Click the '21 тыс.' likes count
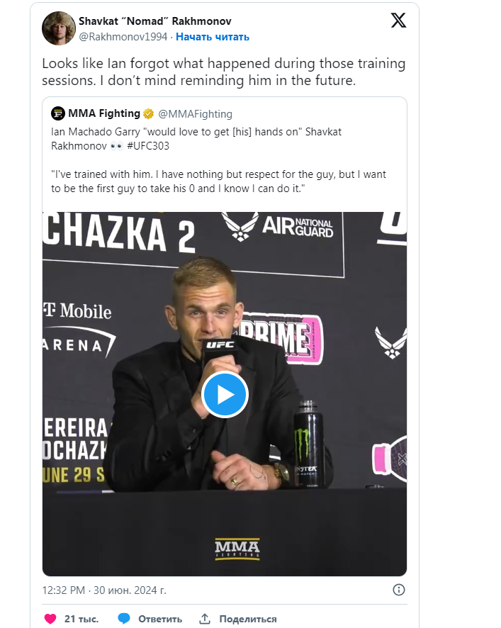The width and height of the screenshot is (501, 628). 81,619
